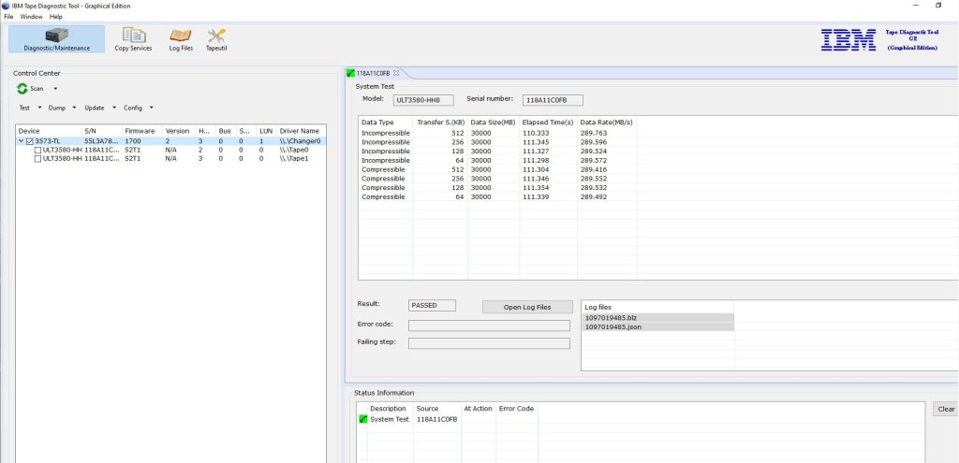This screenshot has width=959, height=463.
Task: Open the Log Files viewer
Action: 181,39
